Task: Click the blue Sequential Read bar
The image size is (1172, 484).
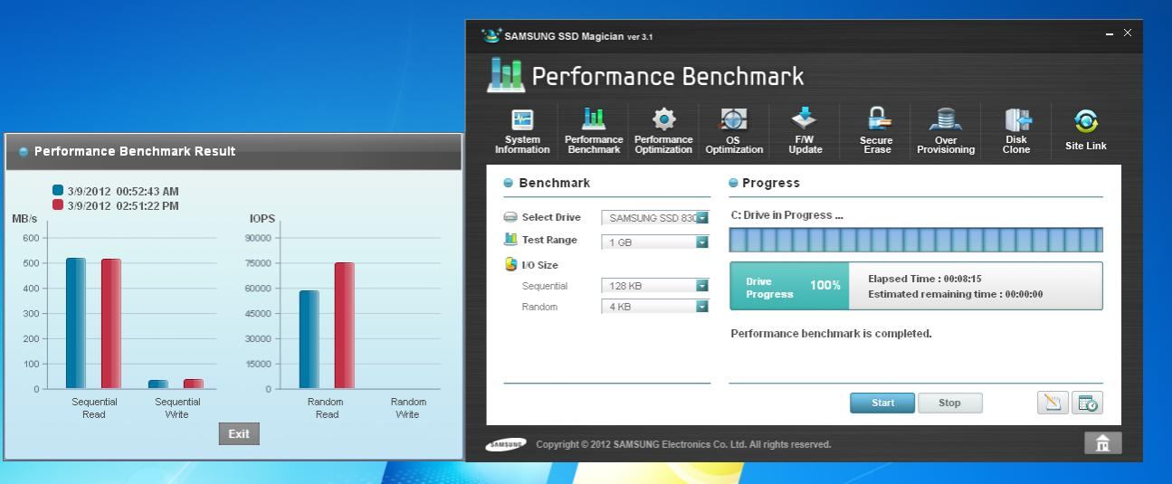Action: [76, 323]
